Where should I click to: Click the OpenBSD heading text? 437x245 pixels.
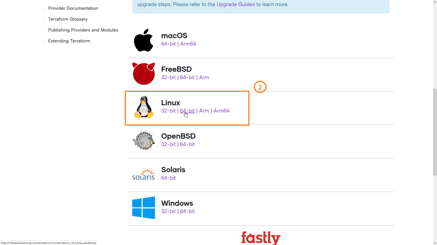(x=179, y=136)
